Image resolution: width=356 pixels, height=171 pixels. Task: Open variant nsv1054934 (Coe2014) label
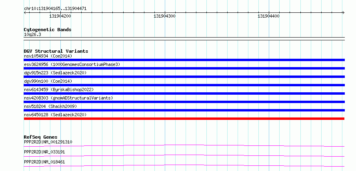tap(48, 56)
